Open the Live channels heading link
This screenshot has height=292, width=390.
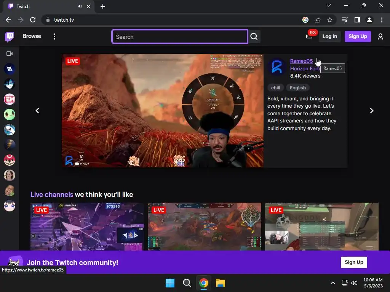52,194
